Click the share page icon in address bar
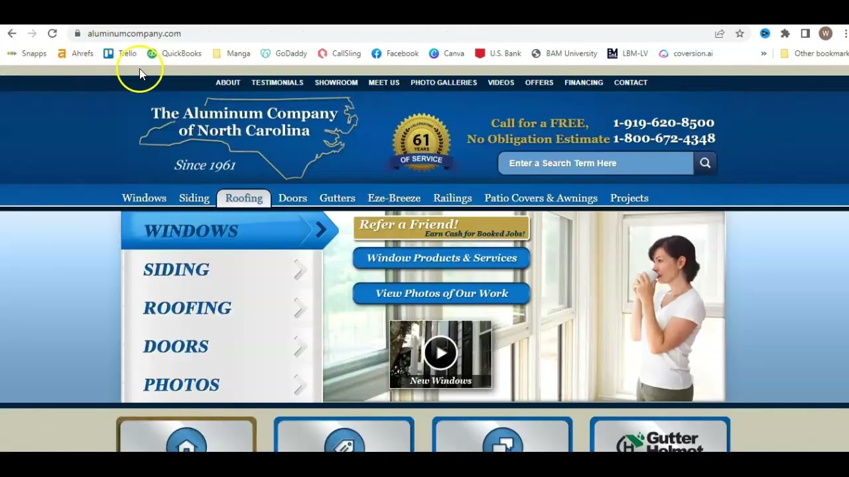This screenshot has width=849, height=477. coord(720,33)
